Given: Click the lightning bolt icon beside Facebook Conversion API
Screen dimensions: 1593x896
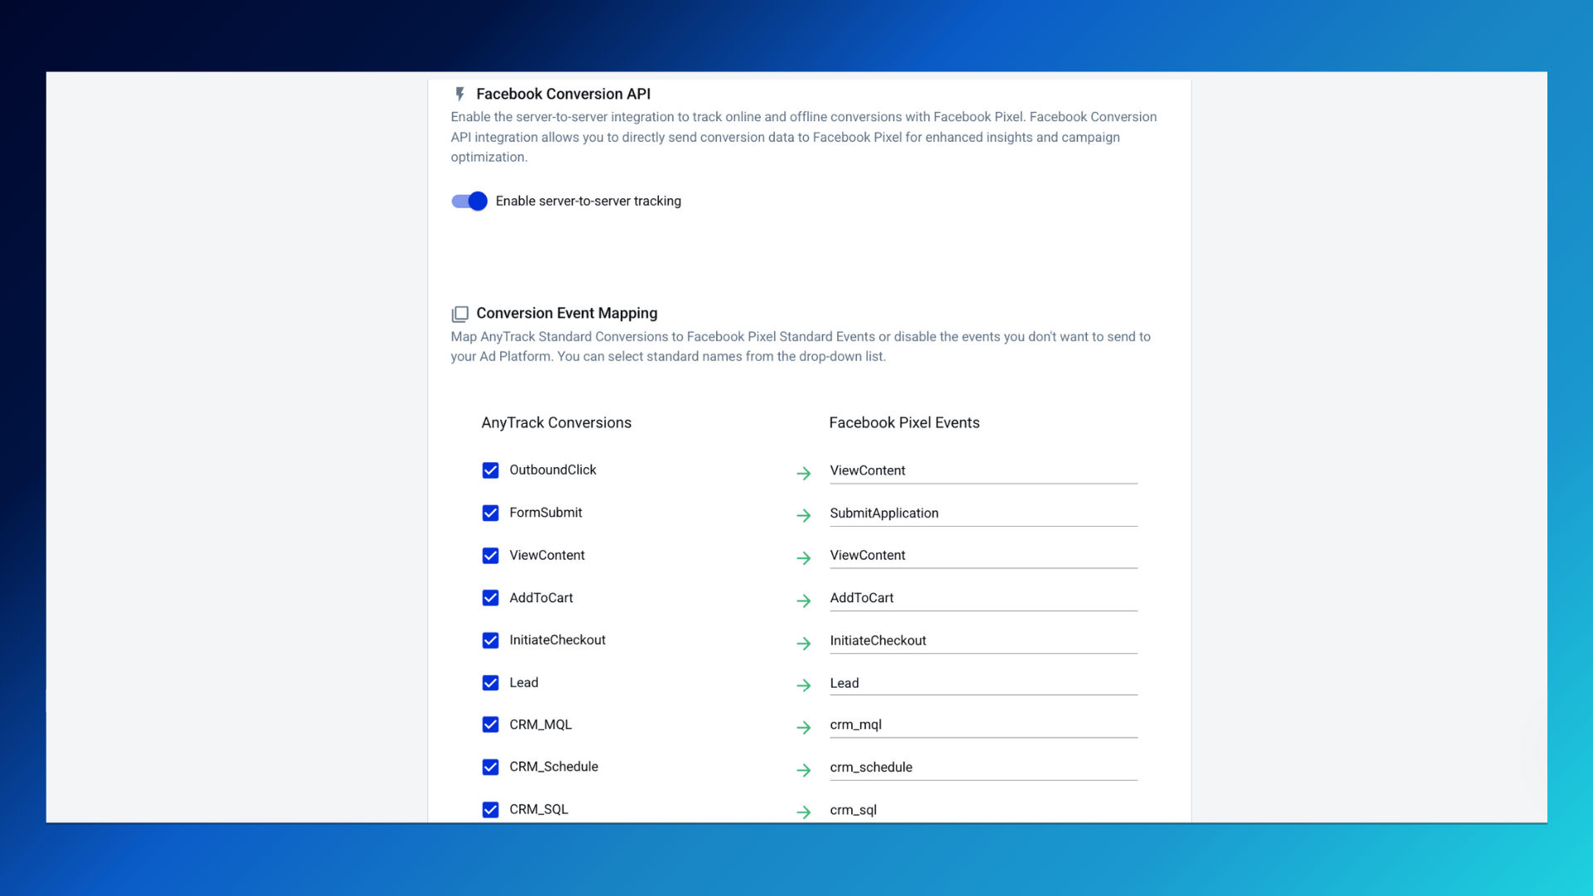Looking at the screenshot, I should pos(460,95).
